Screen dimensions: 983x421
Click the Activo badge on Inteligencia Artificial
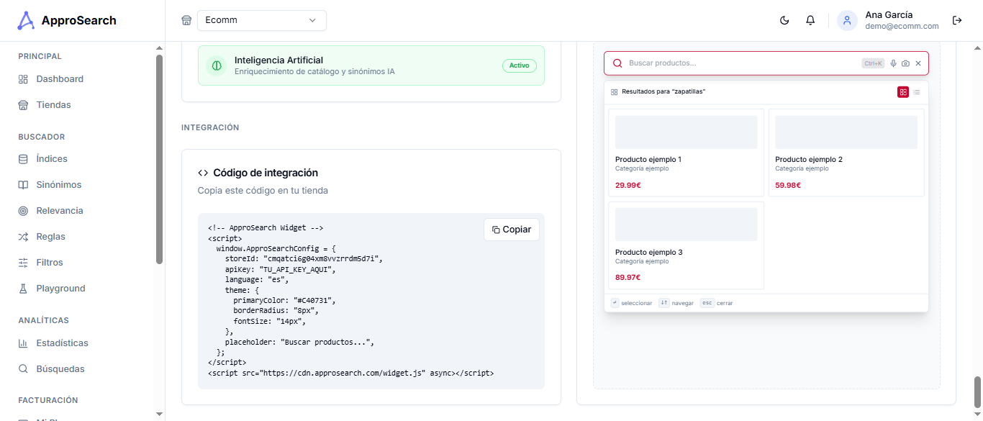[519, 65]
